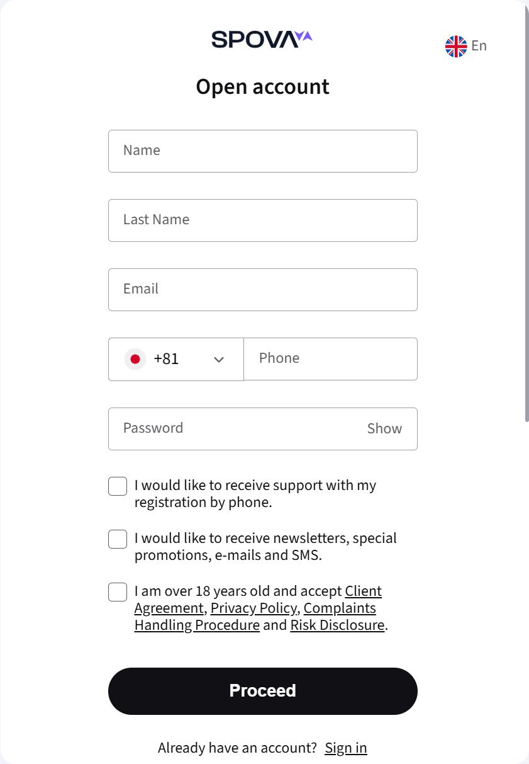Image resolution: width=529 pixels, height=764 pixels.
Task: Open the Risk Disclosure link
Action: click(337, 625)
